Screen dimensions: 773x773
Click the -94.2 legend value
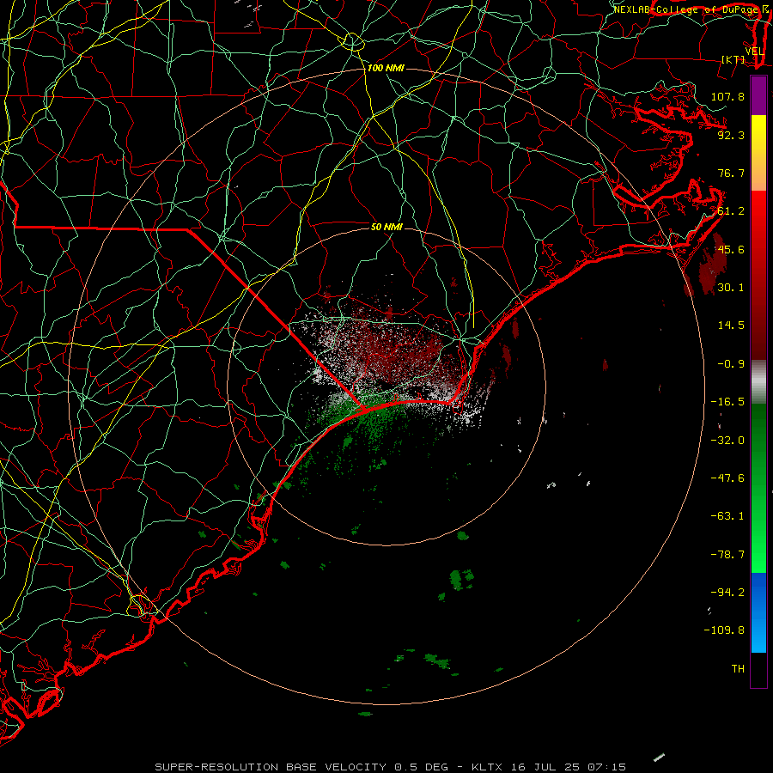click(x=727, y=592)
